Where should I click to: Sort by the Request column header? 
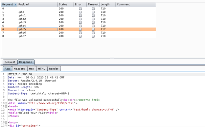point(9,5)
